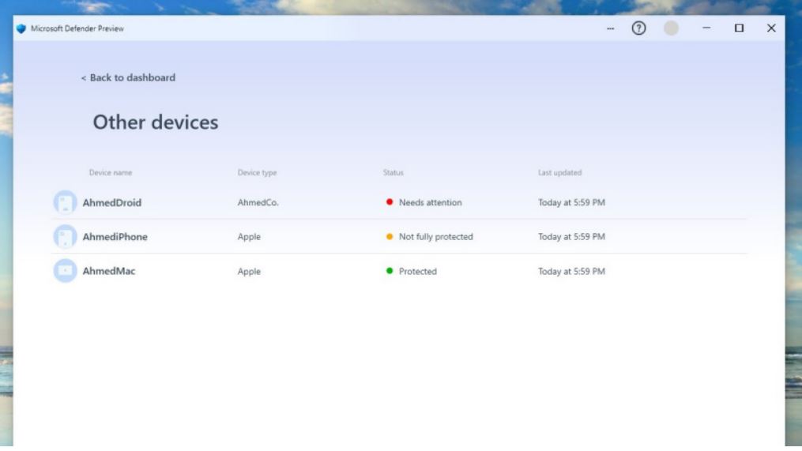Click the Needs attention status text
Image resolution: width=802 pixels, height=451 pixels.
pyautogui.click(x=430, y=203)
